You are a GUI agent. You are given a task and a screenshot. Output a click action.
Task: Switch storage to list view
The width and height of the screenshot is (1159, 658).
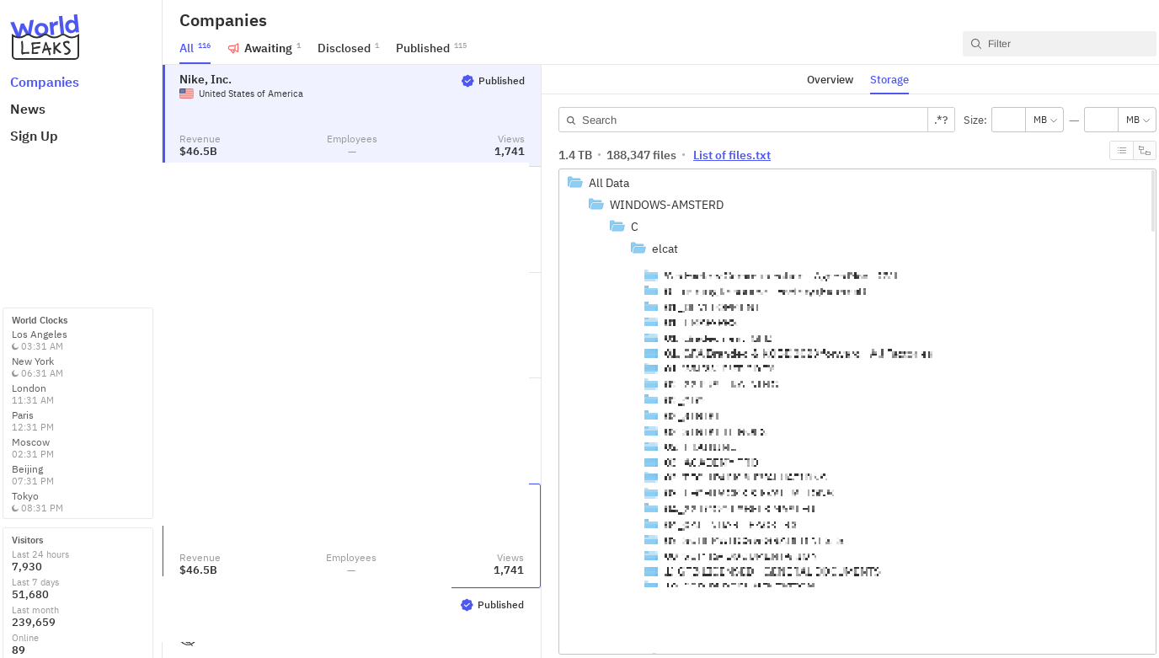pos(1121,150)
